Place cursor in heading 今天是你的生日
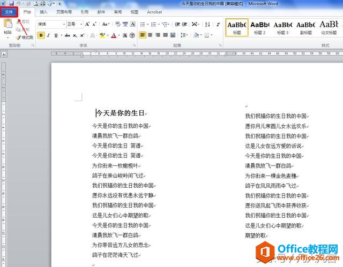Viewport: 343px width, 267px height. [121, 113]
